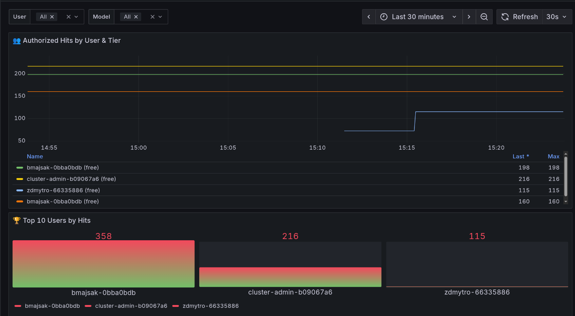Open the 30s refresh interval dropdown

tap(556, 17)
